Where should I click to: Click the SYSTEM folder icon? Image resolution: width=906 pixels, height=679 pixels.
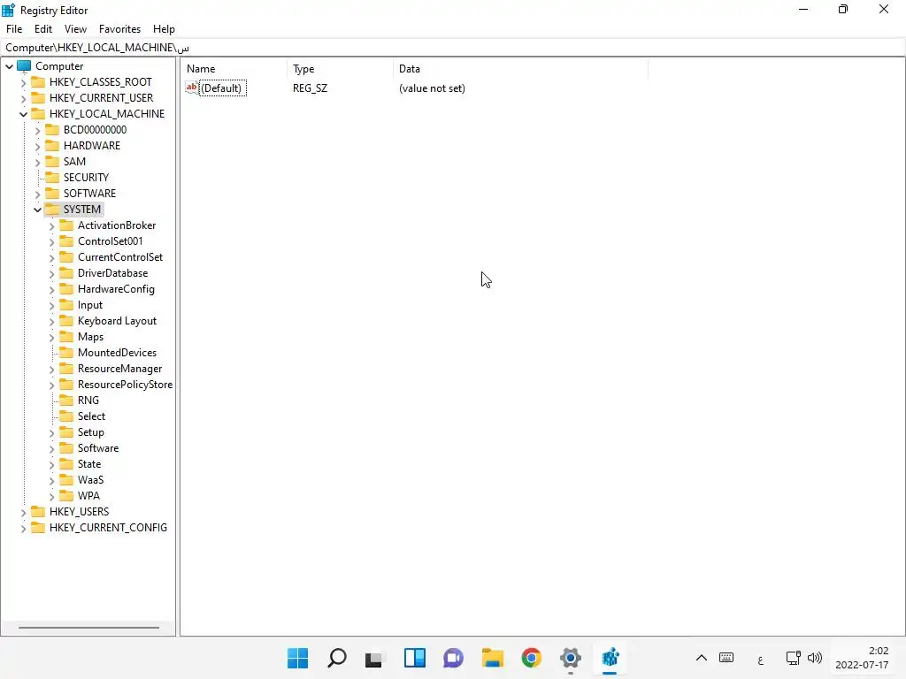[x=52, y=209]
